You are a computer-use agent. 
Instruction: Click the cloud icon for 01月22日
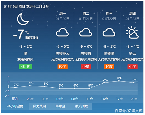click(109, 32)
